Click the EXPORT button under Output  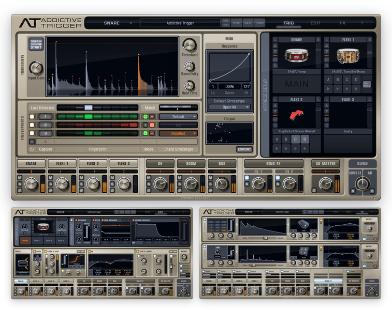(244, 149)
